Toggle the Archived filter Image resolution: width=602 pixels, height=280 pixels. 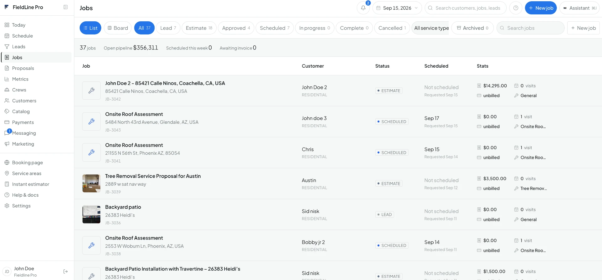(473, 28)
